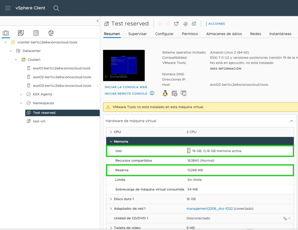Click the Recursos compartidos value 163840 (Normal)
298x230 pixels.
[x=201, y=161]
